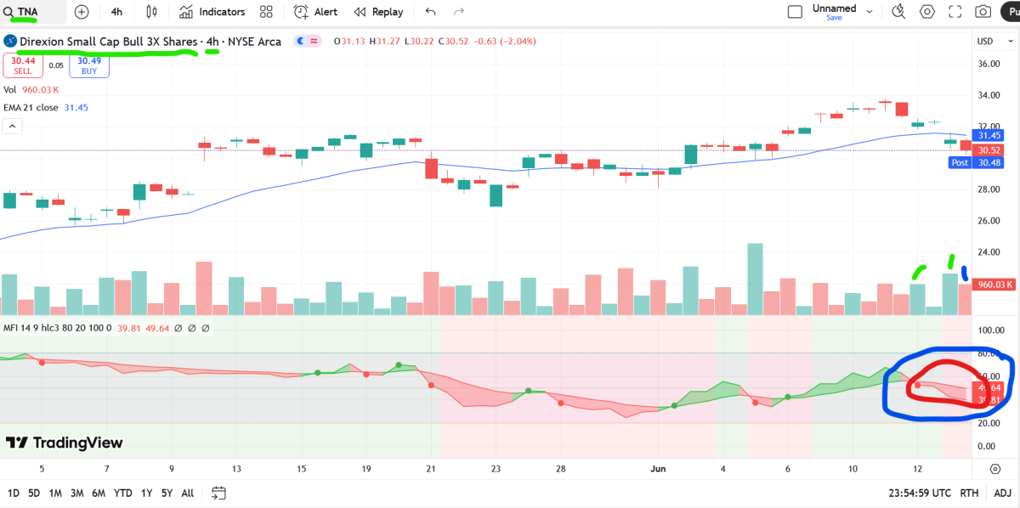Select the 5Y date range
The image size is (1020, 508).
(167, 493)
